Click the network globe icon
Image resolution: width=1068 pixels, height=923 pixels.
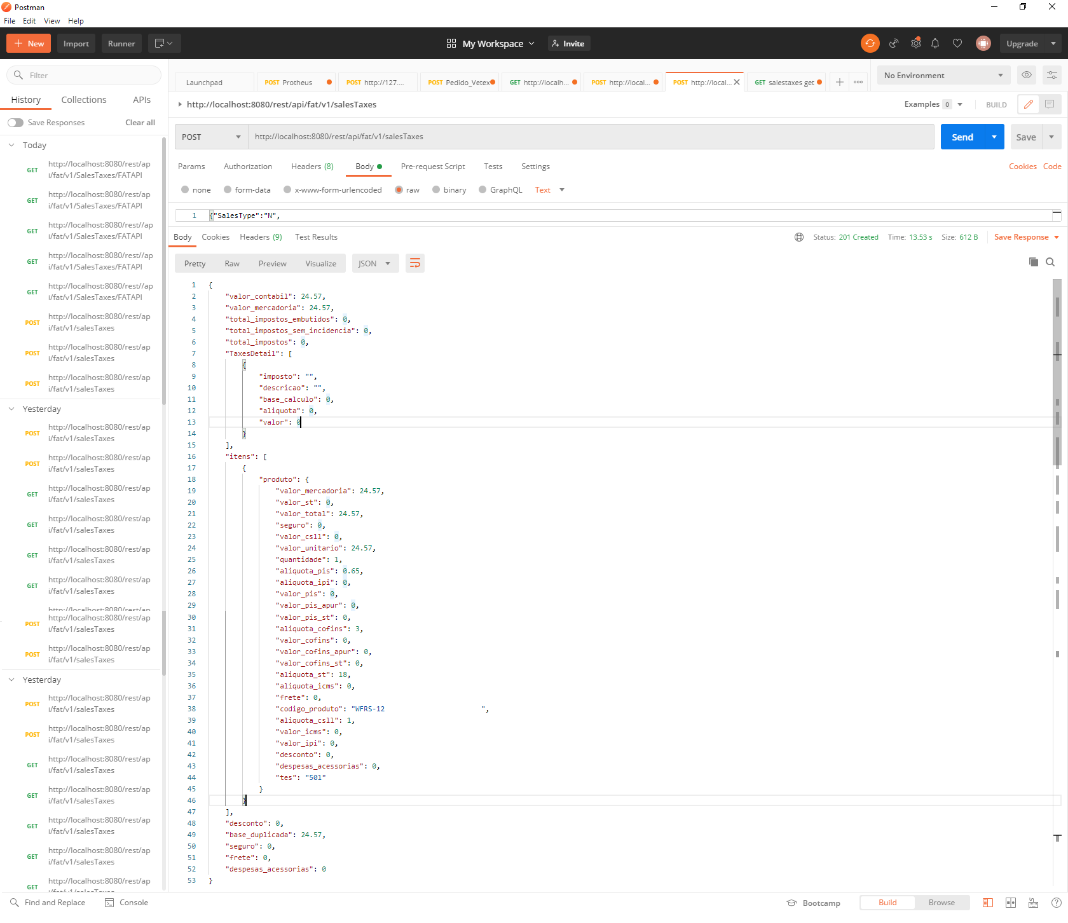[799, 237]
